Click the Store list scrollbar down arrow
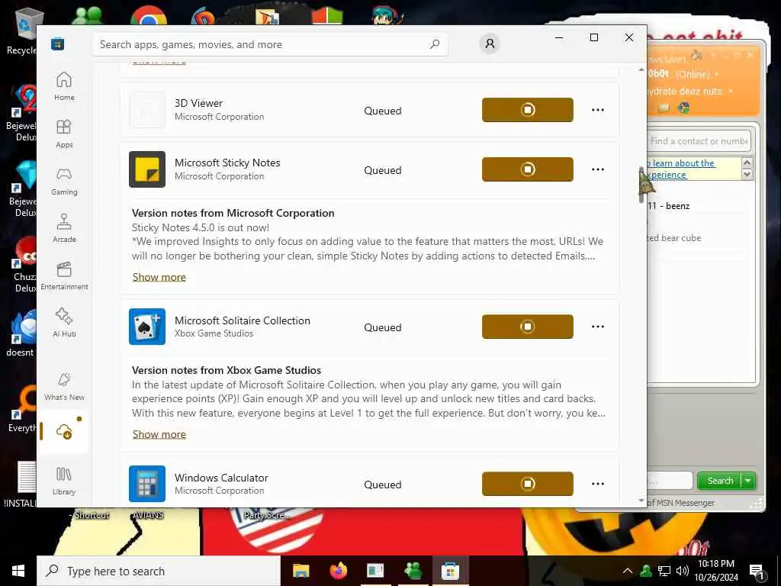 (641, 501)
